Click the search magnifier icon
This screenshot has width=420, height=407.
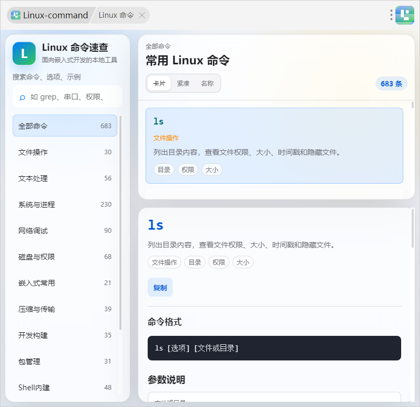(x=23, y=97)
